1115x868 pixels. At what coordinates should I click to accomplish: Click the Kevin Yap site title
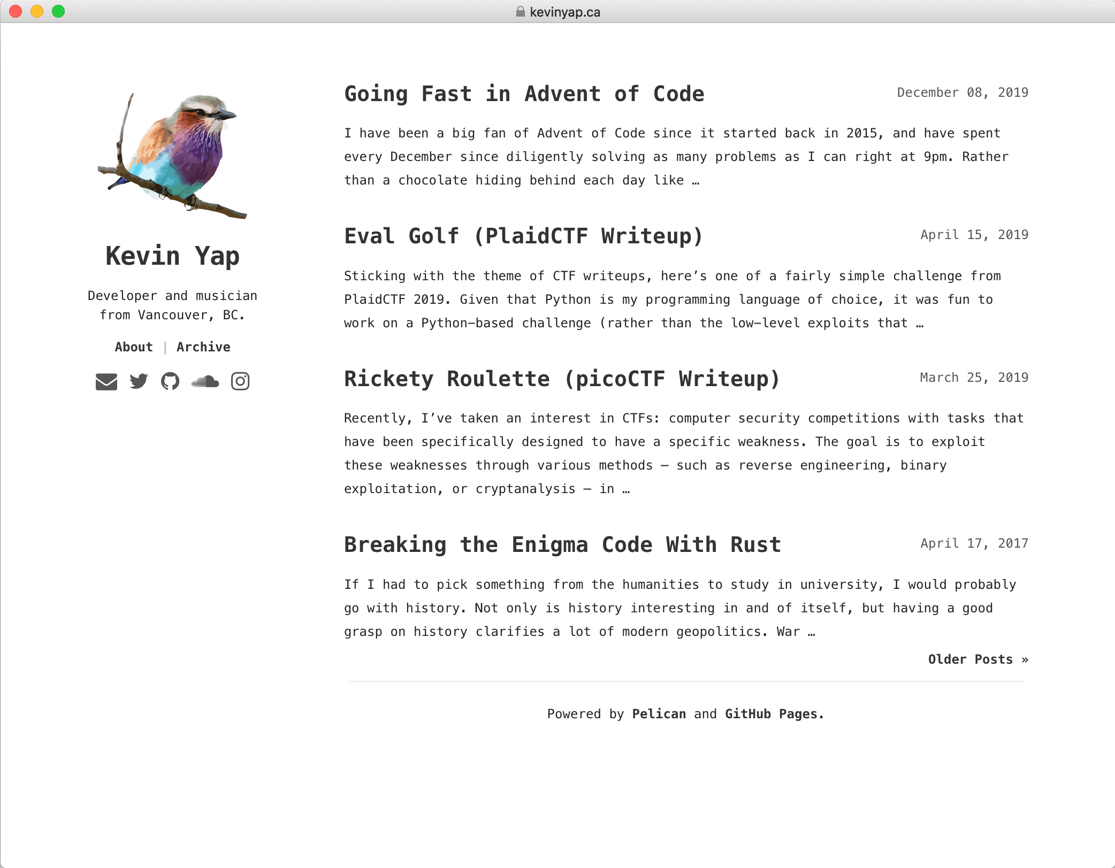(172, 256)
